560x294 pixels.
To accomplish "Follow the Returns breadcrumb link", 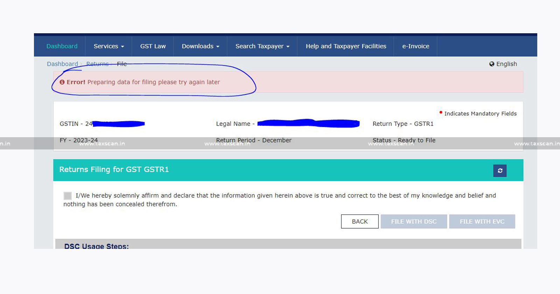I will pyautogui.click(x=97, y=64).
